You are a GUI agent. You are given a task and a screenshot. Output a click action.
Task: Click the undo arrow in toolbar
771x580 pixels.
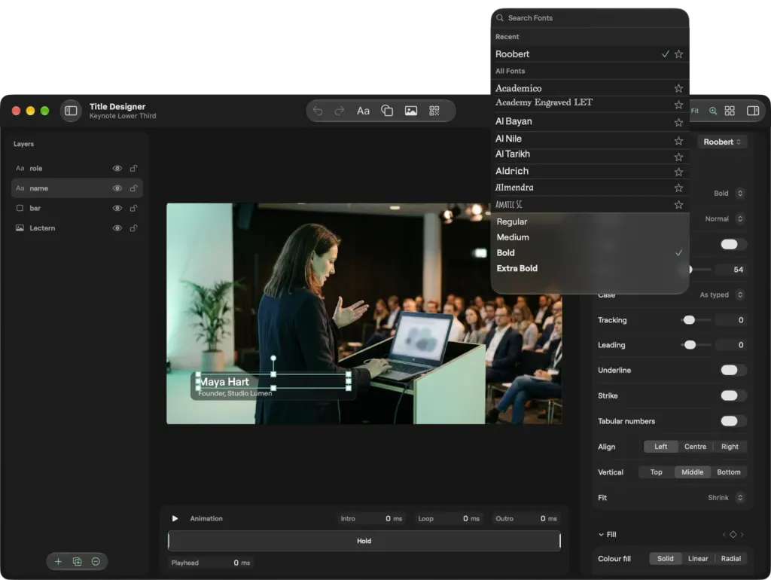coord(318,111)
